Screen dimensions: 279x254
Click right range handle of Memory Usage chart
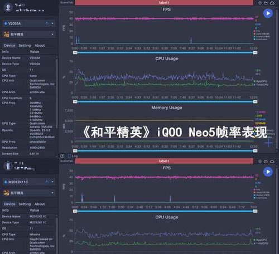tap(255, 151)
